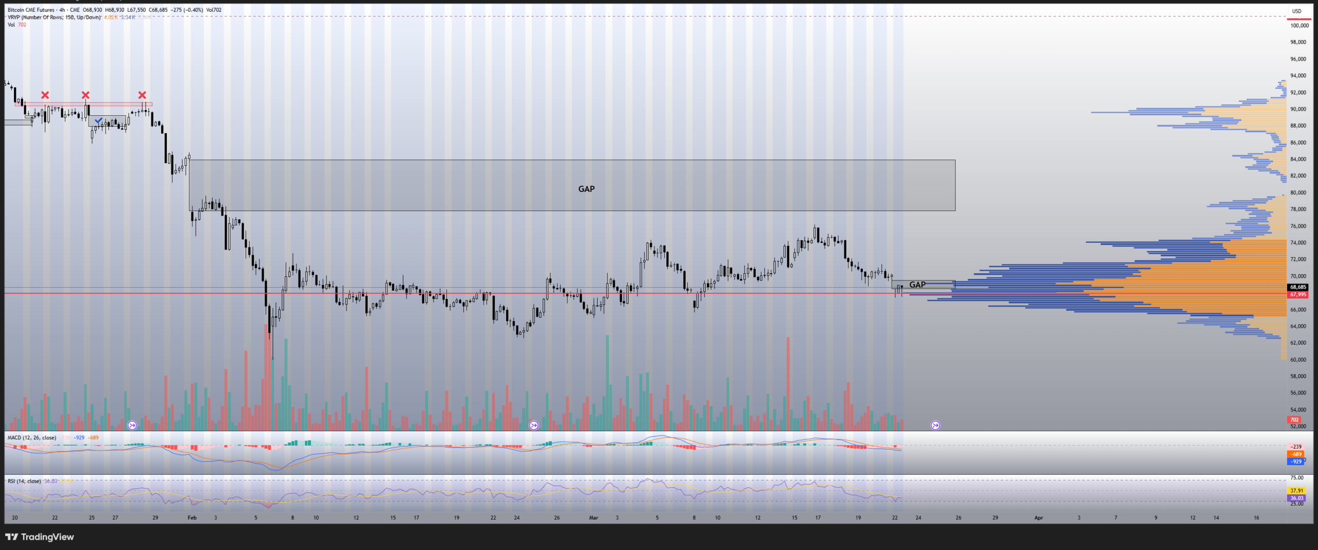Click the small GAP label near current price
The width and height of the screenshot is (1318, 550).
(917, 285)
